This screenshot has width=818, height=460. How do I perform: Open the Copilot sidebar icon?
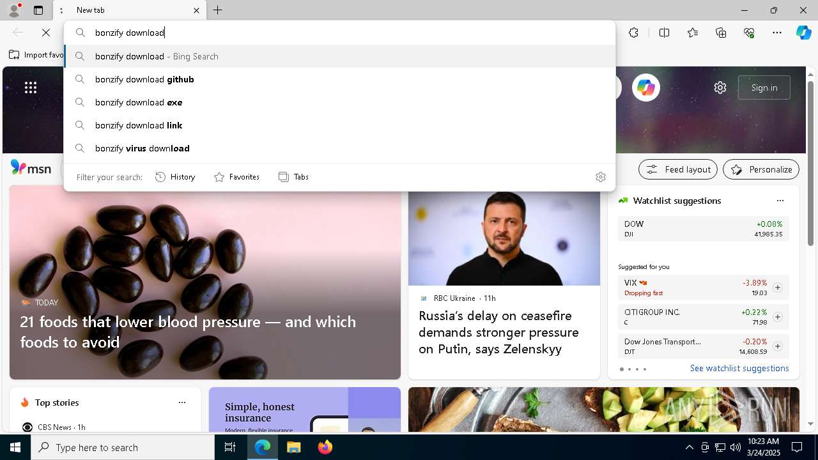[803, 33]
